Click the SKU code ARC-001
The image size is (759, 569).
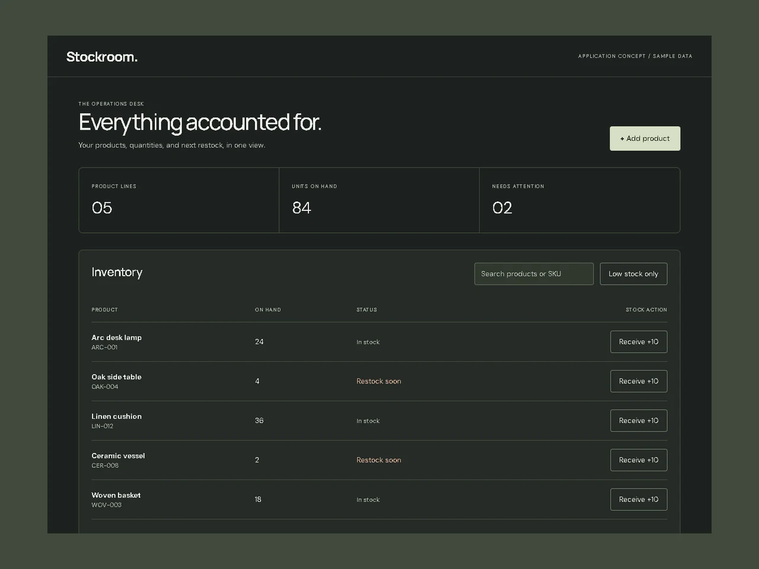pyautogui.click(x=104, y=347)
